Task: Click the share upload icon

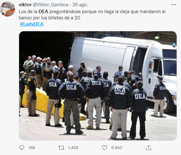Action: (x=148, y=148)
